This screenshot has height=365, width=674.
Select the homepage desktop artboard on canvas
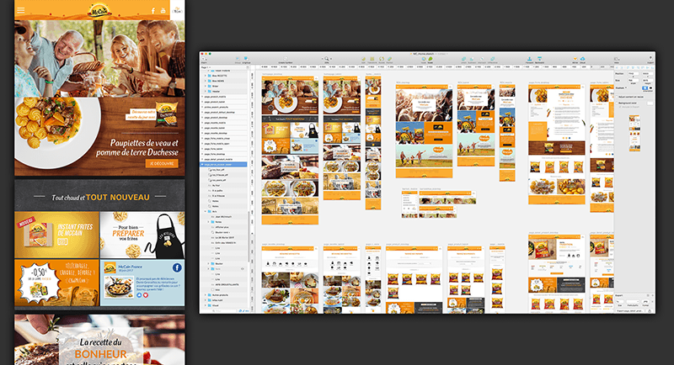290,150
